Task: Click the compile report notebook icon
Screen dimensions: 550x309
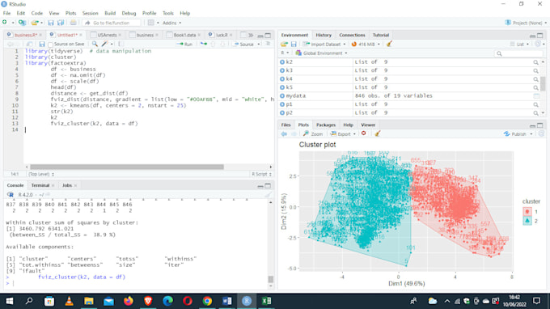Action: [121, 44]
